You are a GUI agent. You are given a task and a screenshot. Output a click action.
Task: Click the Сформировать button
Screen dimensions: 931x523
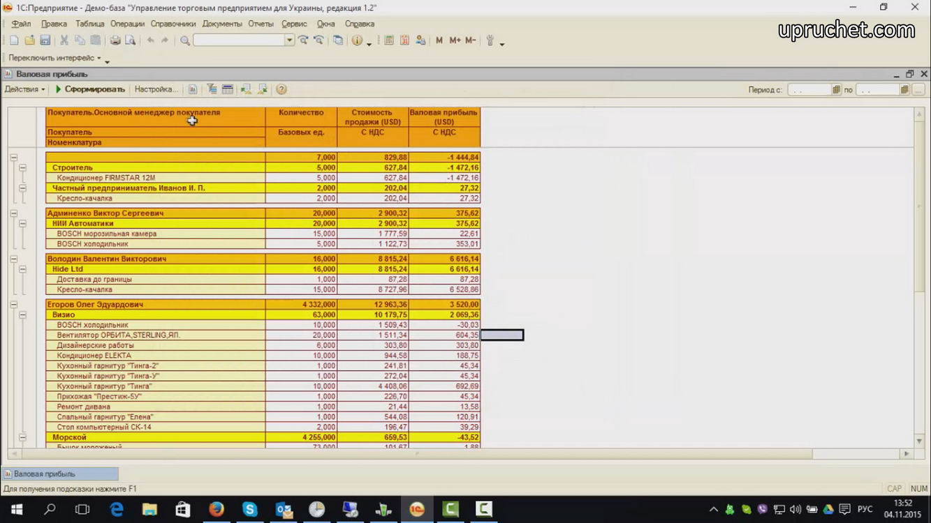point(90,89)
